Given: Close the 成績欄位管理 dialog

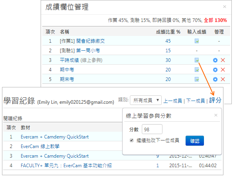Looking at the screenshot, I should click(x=225, y=7).
